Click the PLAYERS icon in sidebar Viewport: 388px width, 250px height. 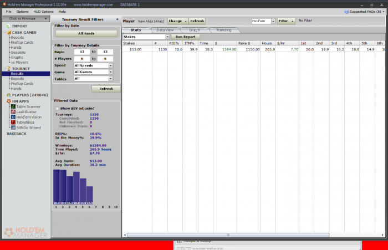point(9,95)
